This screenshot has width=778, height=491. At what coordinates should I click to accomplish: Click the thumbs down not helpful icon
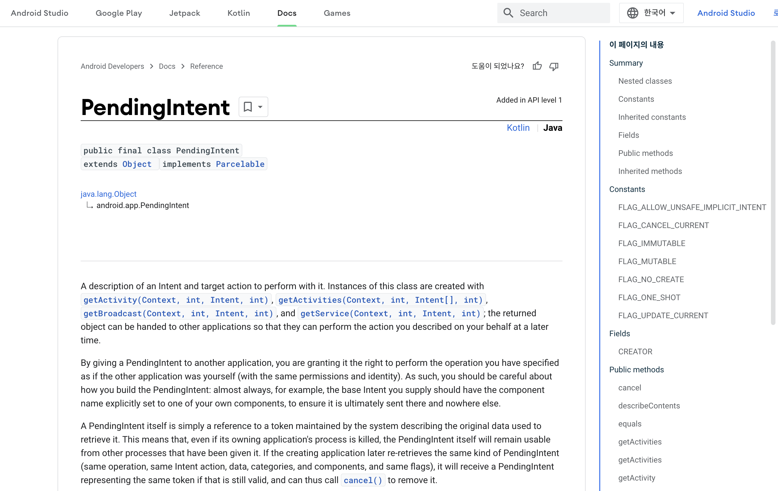pos(554,66)
